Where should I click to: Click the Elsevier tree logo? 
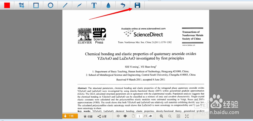pyautogui.click(x=85, y=36)
